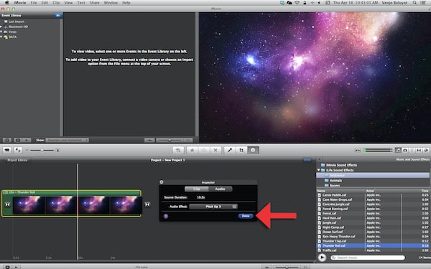The width and height of the screenshot is (431, 269).
Task: Open the File menu
Action: [x=34, y=3]
